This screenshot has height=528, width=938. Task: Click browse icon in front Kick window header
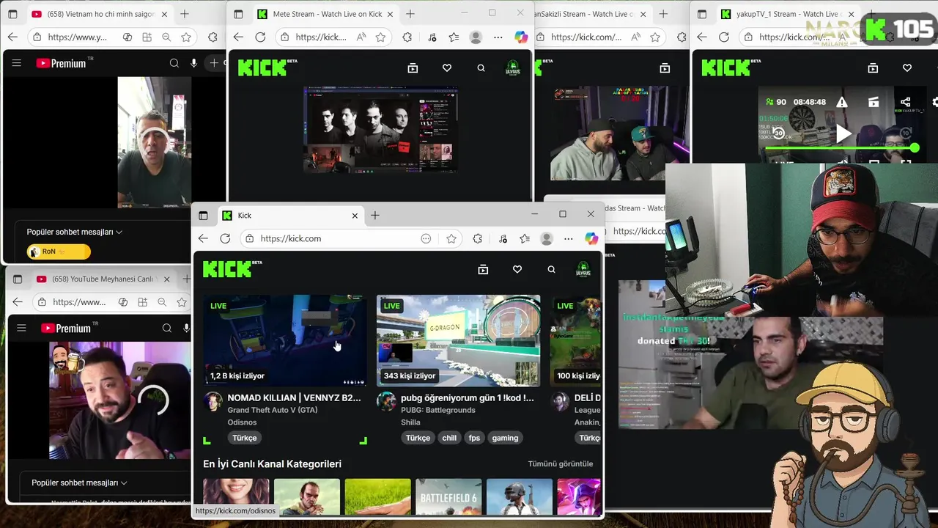pos(483,270)
